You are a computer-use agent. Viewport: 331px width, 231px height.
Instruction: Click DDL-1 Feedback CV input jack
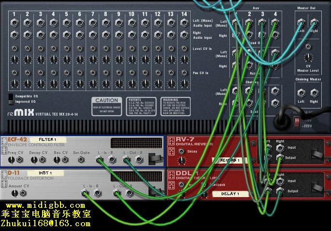click(204, 185)
